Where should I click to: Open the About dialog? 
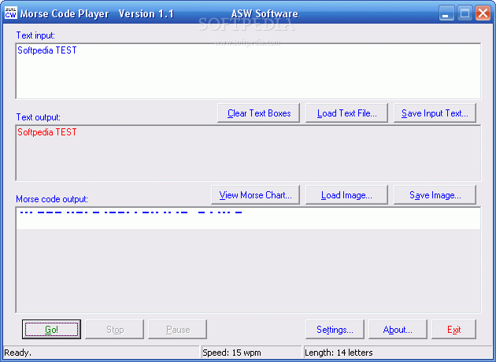398,330
